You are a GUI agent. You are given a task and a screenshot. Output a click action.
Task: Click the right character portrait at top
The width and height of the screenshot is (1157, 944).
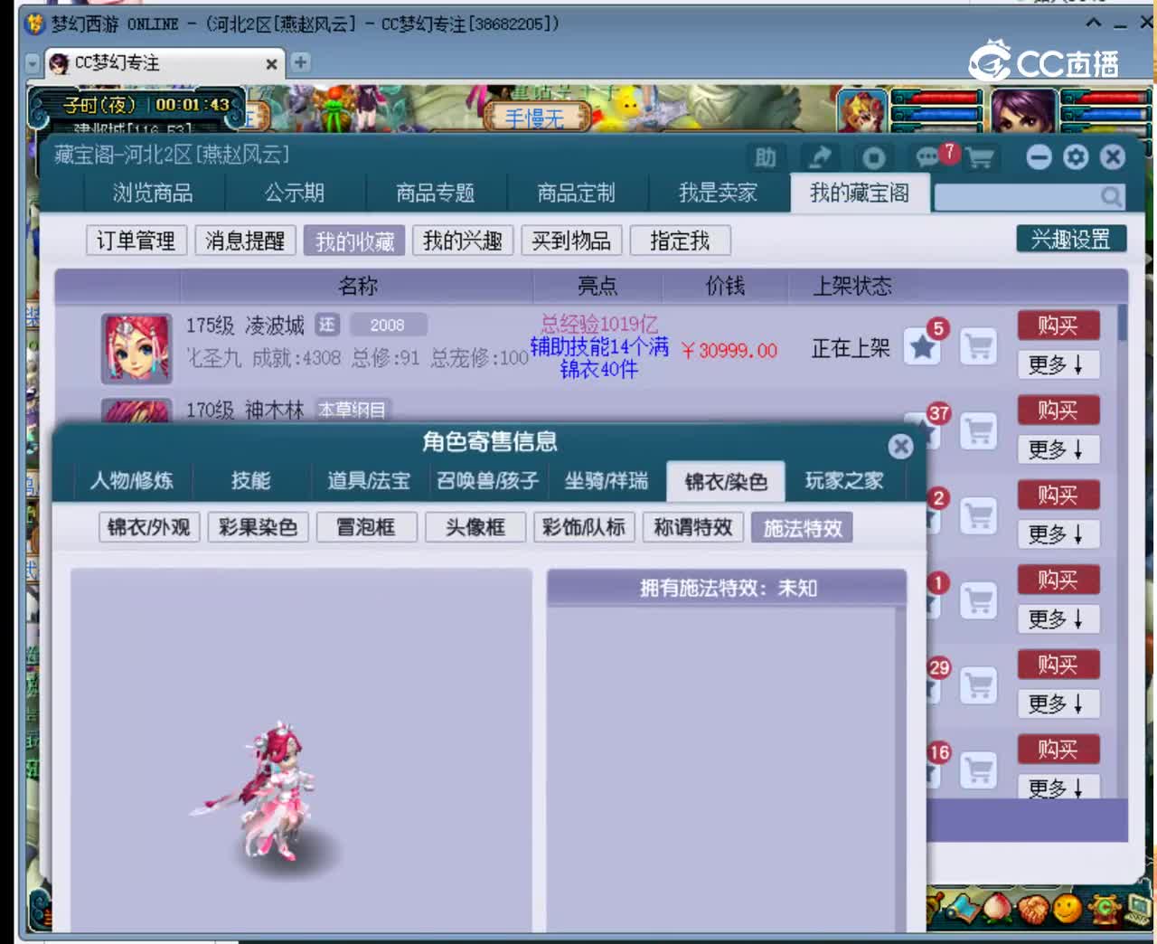(x=1023, y=112)
